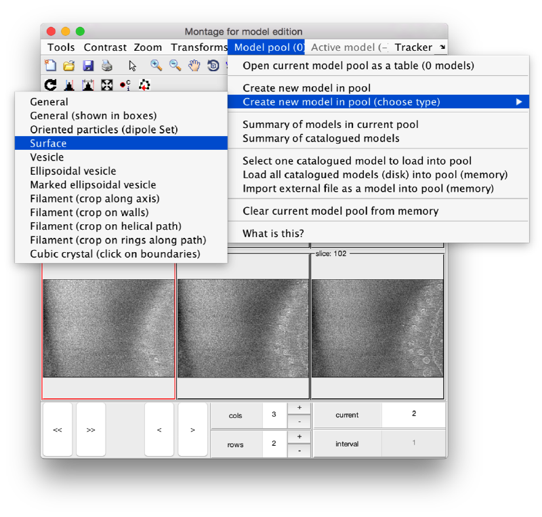Viewport: 542px width, 517px height.
Task: Click the four-arrow fit-to-view icon
Action: (106, 85)
